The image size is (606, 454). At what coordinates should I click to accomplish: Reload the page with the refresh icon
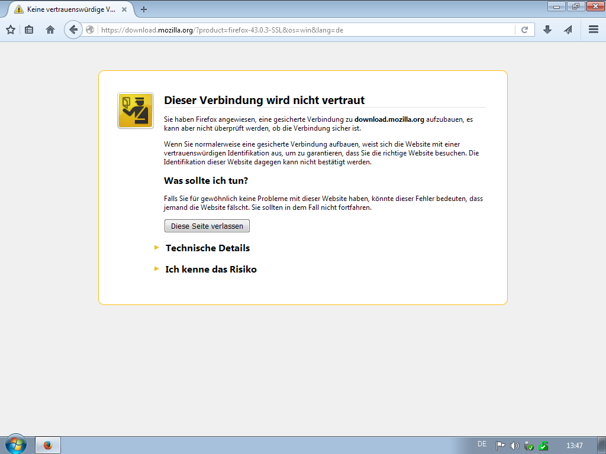point(524,30)
